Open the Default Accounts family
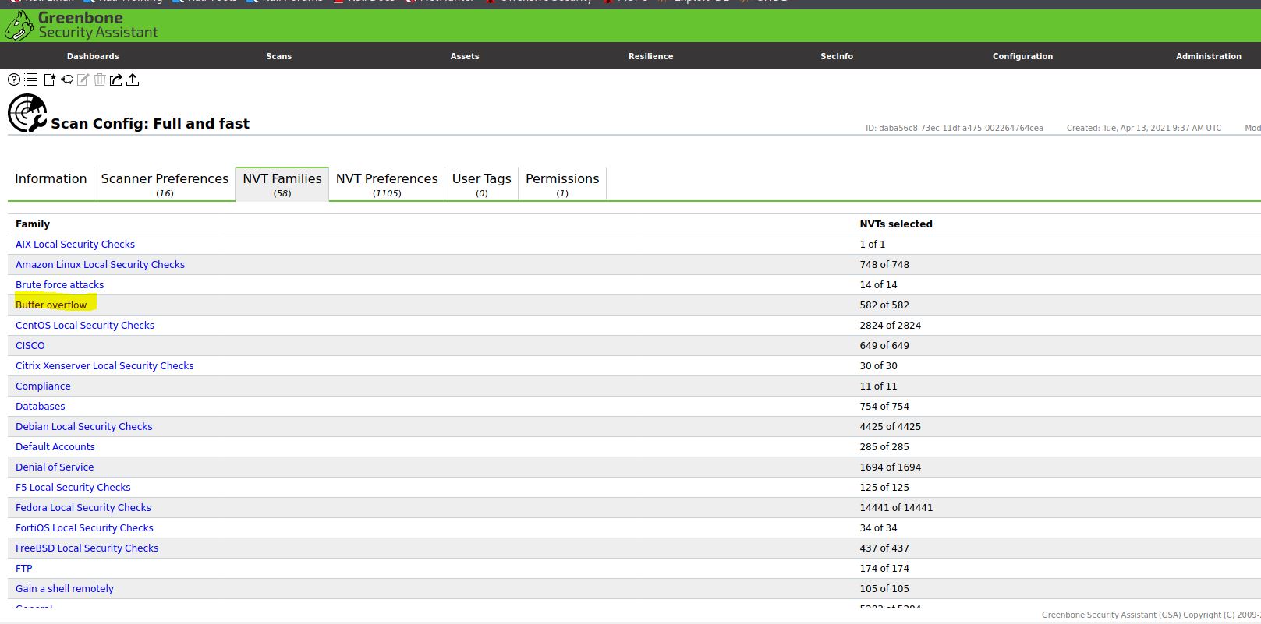Screen dimensions: 1261x624 pyautogui.click(x=55, y=447)
